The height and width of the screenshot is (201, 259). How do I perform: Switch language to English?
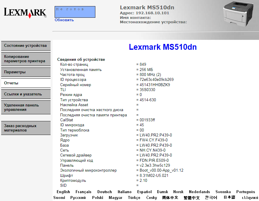pyautogui.click(x=63, y=192)
